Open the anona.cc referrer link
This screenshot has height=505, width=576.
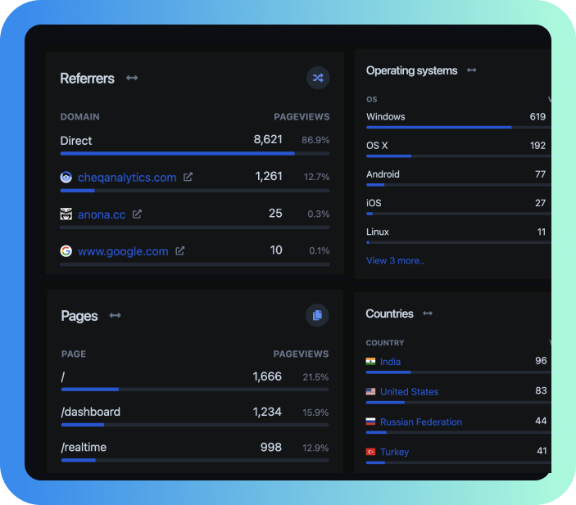pyautogui.click(x=102, y=214)
